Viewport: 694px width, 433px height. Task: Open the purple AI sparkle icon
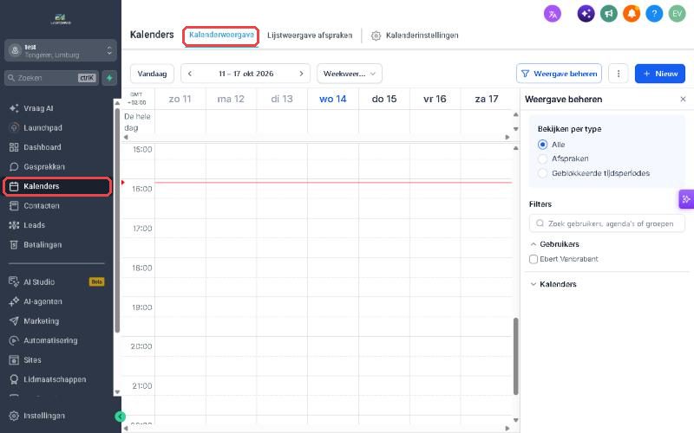tap(586, 14)
